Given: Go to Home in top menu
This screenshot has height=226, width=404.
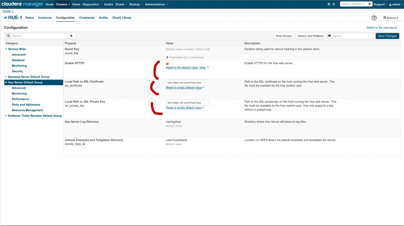Looking at the screenshot, I should 49,4.
